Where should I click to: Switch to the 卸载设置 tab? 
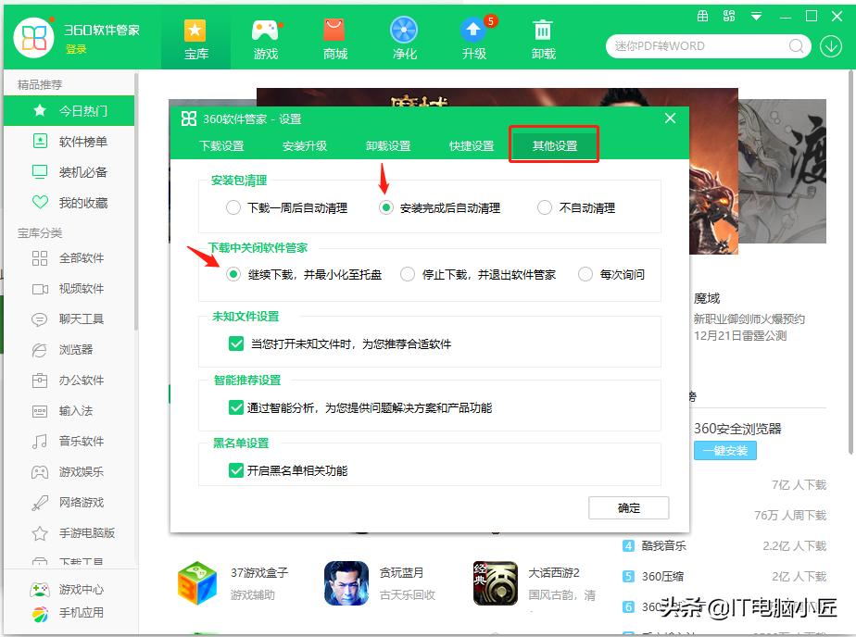(384, 144)
